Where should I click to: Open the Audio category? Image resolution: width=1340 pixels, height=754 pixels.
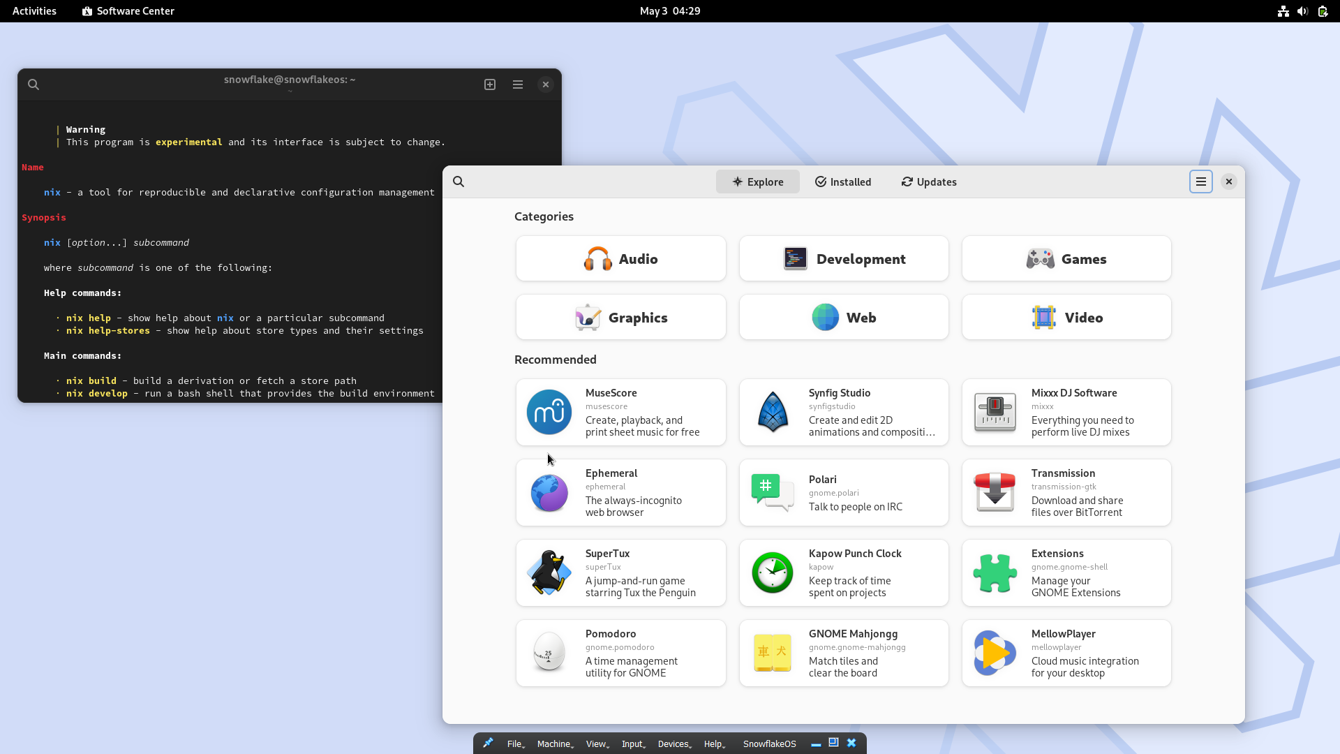[620, 259]
